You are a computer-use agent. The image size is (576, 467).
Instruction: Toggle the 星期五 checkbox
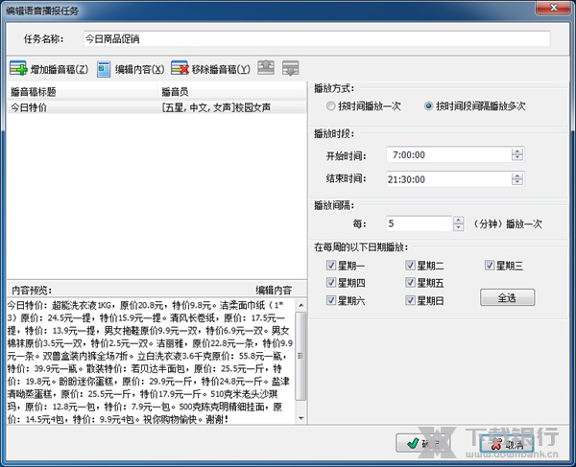pos(411,283)
